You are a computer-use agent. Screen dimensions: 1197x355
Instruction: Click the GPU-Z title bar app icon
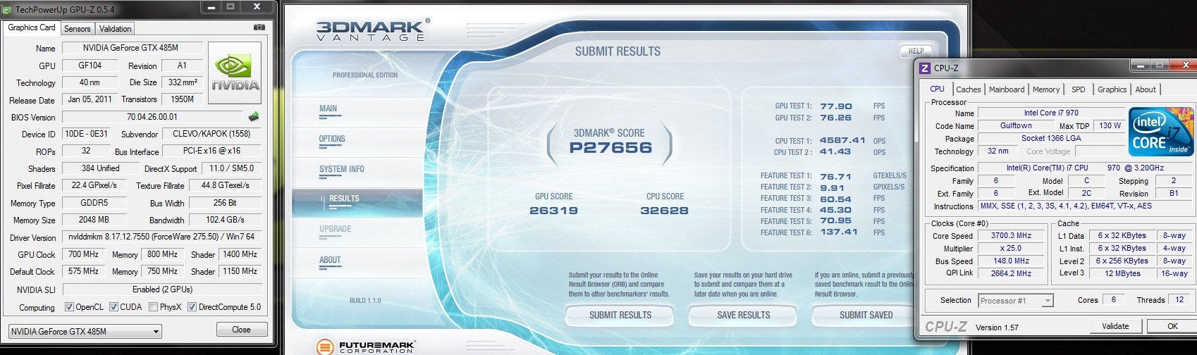[8, 9]
